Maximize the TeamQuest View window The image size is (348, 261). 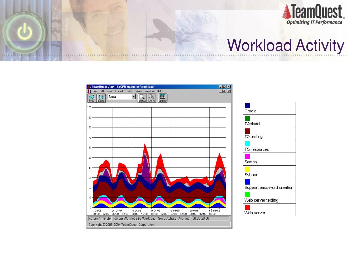tap(224, 87)
